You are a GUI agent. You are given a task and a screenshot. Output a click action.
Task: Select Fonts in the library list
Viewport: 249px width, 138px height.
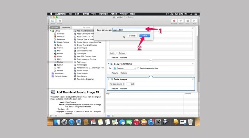[x=59, y=45]
